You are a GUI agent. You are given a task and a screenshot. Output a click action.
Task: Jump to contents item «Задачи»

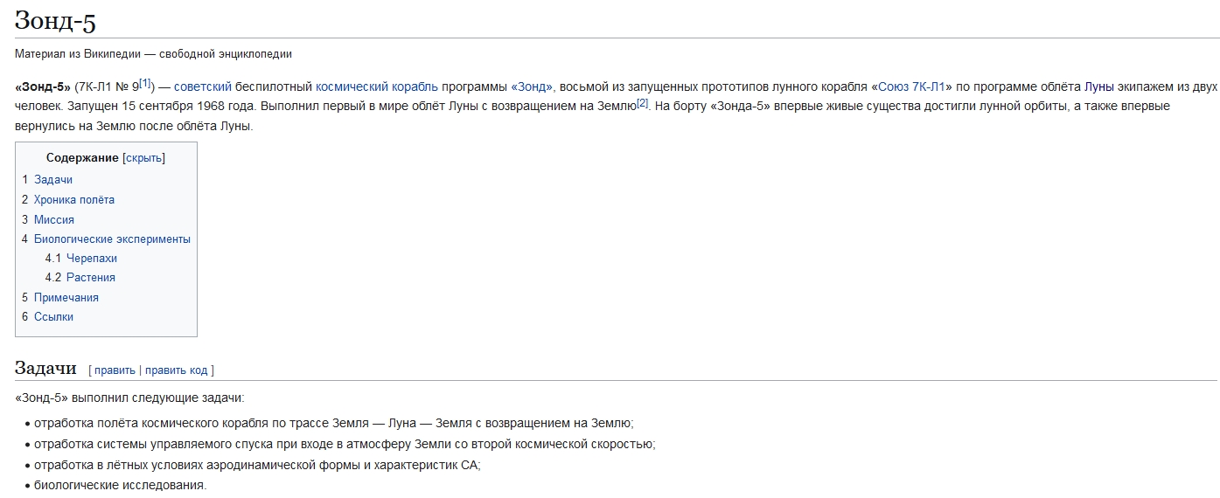(x=53, y=180)
